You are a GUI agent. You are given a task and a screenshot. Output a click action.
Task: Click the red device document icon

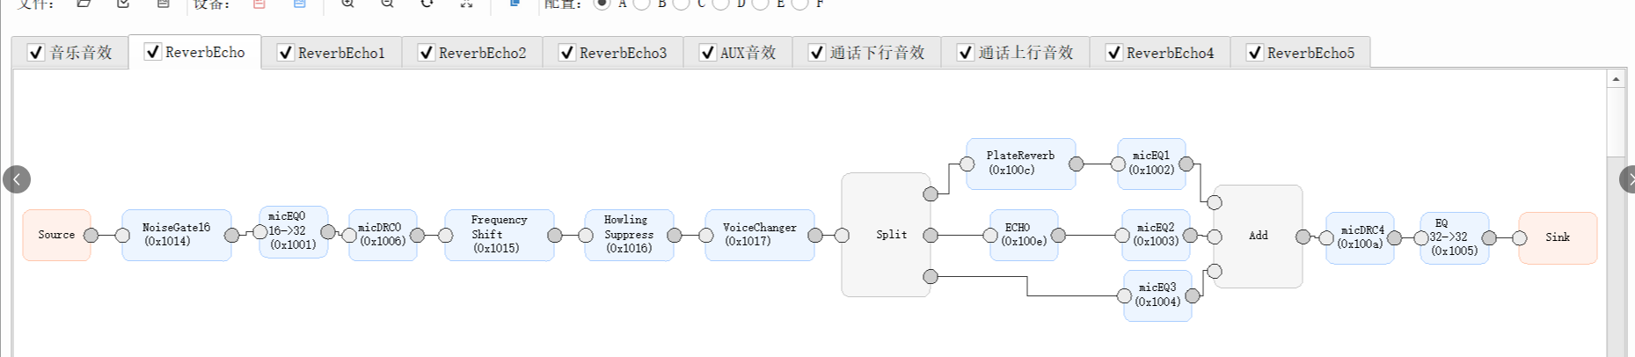point(259,4)
